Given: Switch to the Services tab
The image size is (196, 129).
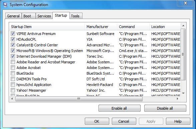Looking at the screenshot, I should pos(44,16).
